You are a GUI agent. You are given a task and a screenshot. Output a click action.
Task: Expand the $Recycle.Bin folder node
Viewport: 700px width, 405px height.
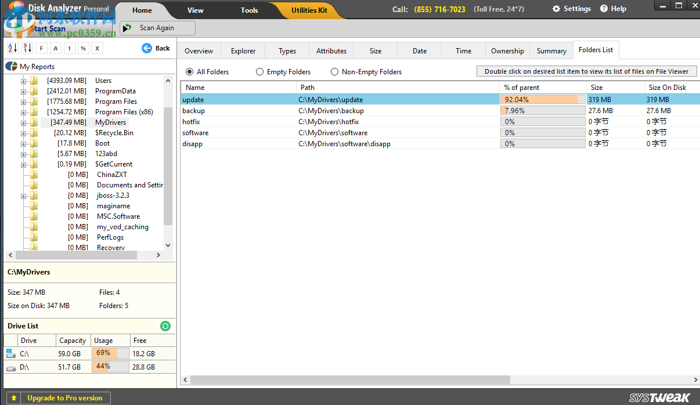[22, 132]
